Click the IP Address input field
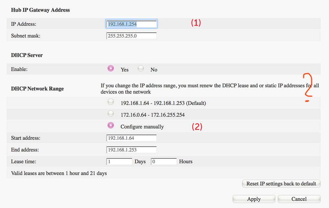Image resolution: width=329 pixels, height=208 pixels. [131, 24]
